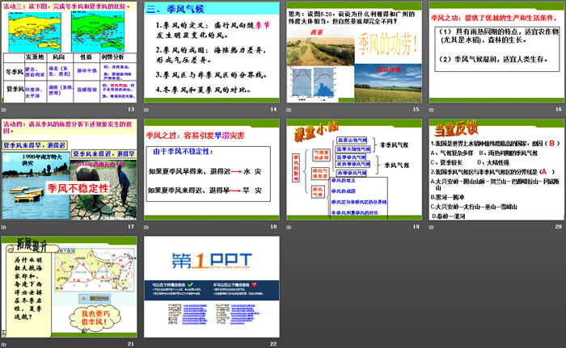Click animation star icon under slide 19

coord(289,226)
